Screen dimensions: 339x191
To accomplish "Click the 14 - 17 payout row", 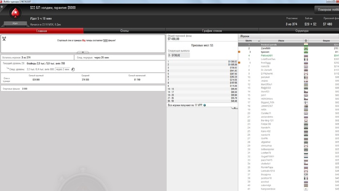I will click(202, 92).
